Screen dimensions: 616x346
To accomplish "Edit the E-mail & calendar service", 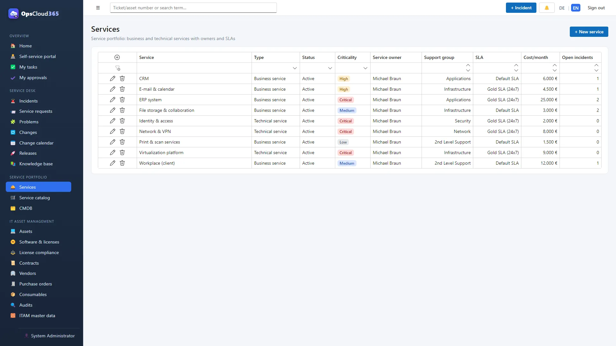I will (x=113, y=89).
